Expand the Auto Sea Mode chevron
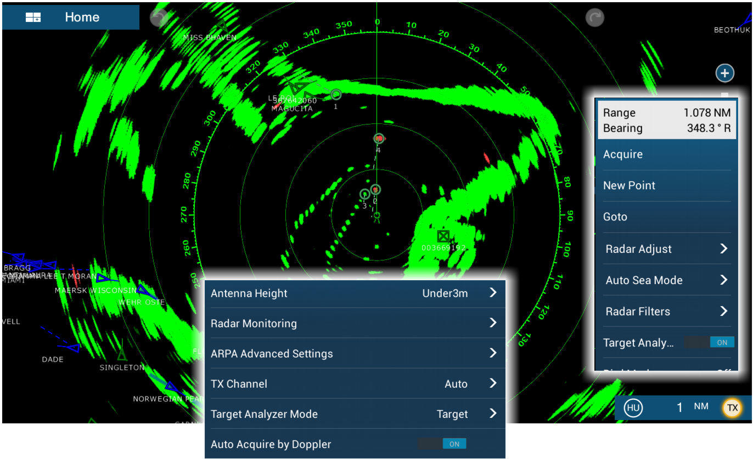This screenshot has width=753, height=459. (x=723, y=280)
